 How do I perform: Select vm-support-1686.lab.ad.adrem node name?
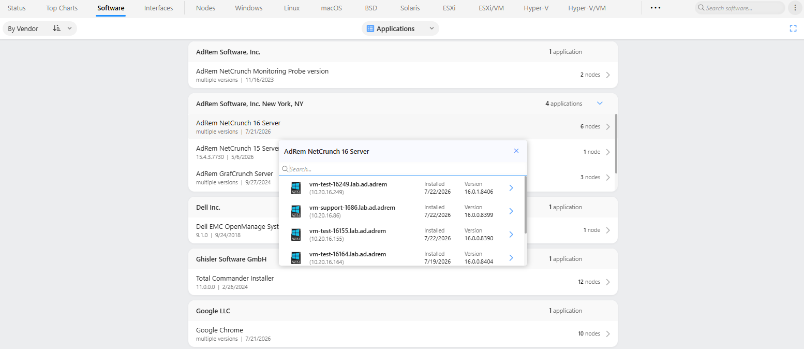[x=352, y=208]
